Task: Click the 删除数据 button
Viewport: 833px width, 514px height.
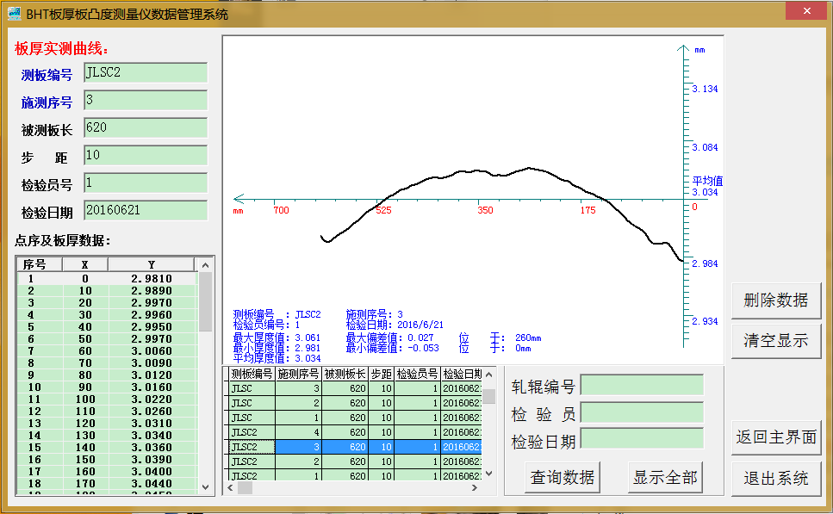Action: (x=775, y=300)
